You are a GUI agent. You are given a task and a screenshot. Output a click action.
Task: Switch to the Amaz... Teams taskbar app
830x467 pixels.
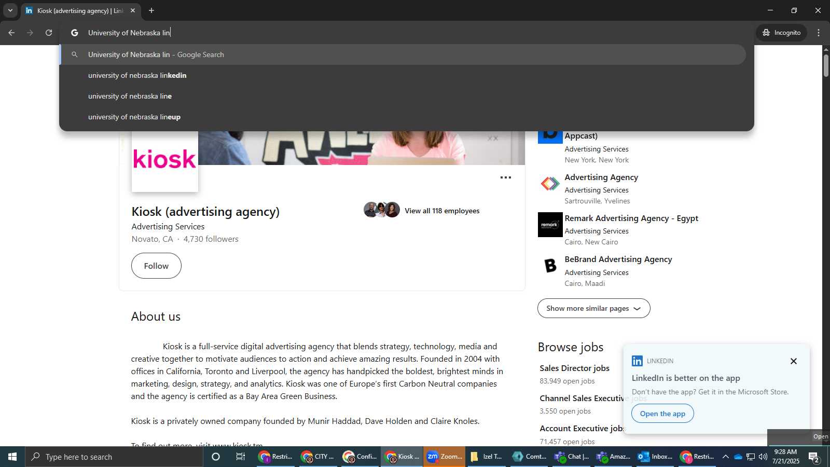click(613, 457)
